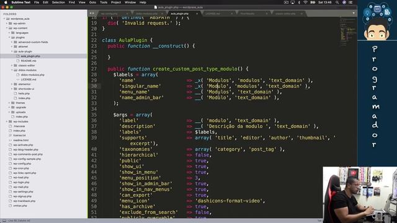This screenshot has width=397, height=223.
Task: Click the uploads folder icon
Action: pos(13,112)
